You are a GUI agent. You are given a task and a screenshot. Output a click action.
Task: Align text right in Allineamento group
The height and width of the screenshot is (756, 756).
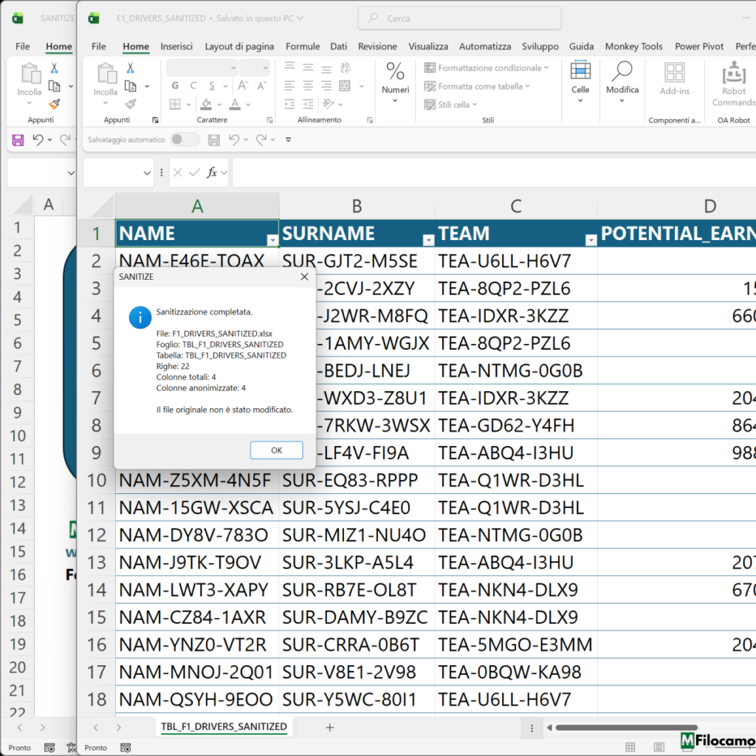click(326, 86)
